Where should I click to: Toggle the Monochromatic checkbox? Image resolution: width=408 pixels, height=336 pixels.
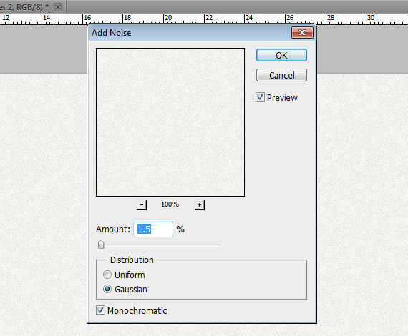point(100,310)
